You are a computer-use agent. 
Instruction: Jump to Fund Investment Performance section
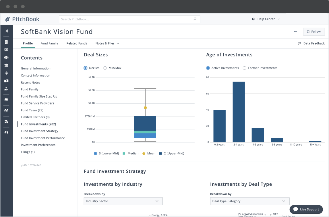pos(43,138)
